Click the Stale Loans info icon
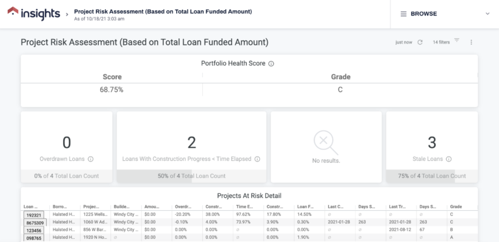 449,159
